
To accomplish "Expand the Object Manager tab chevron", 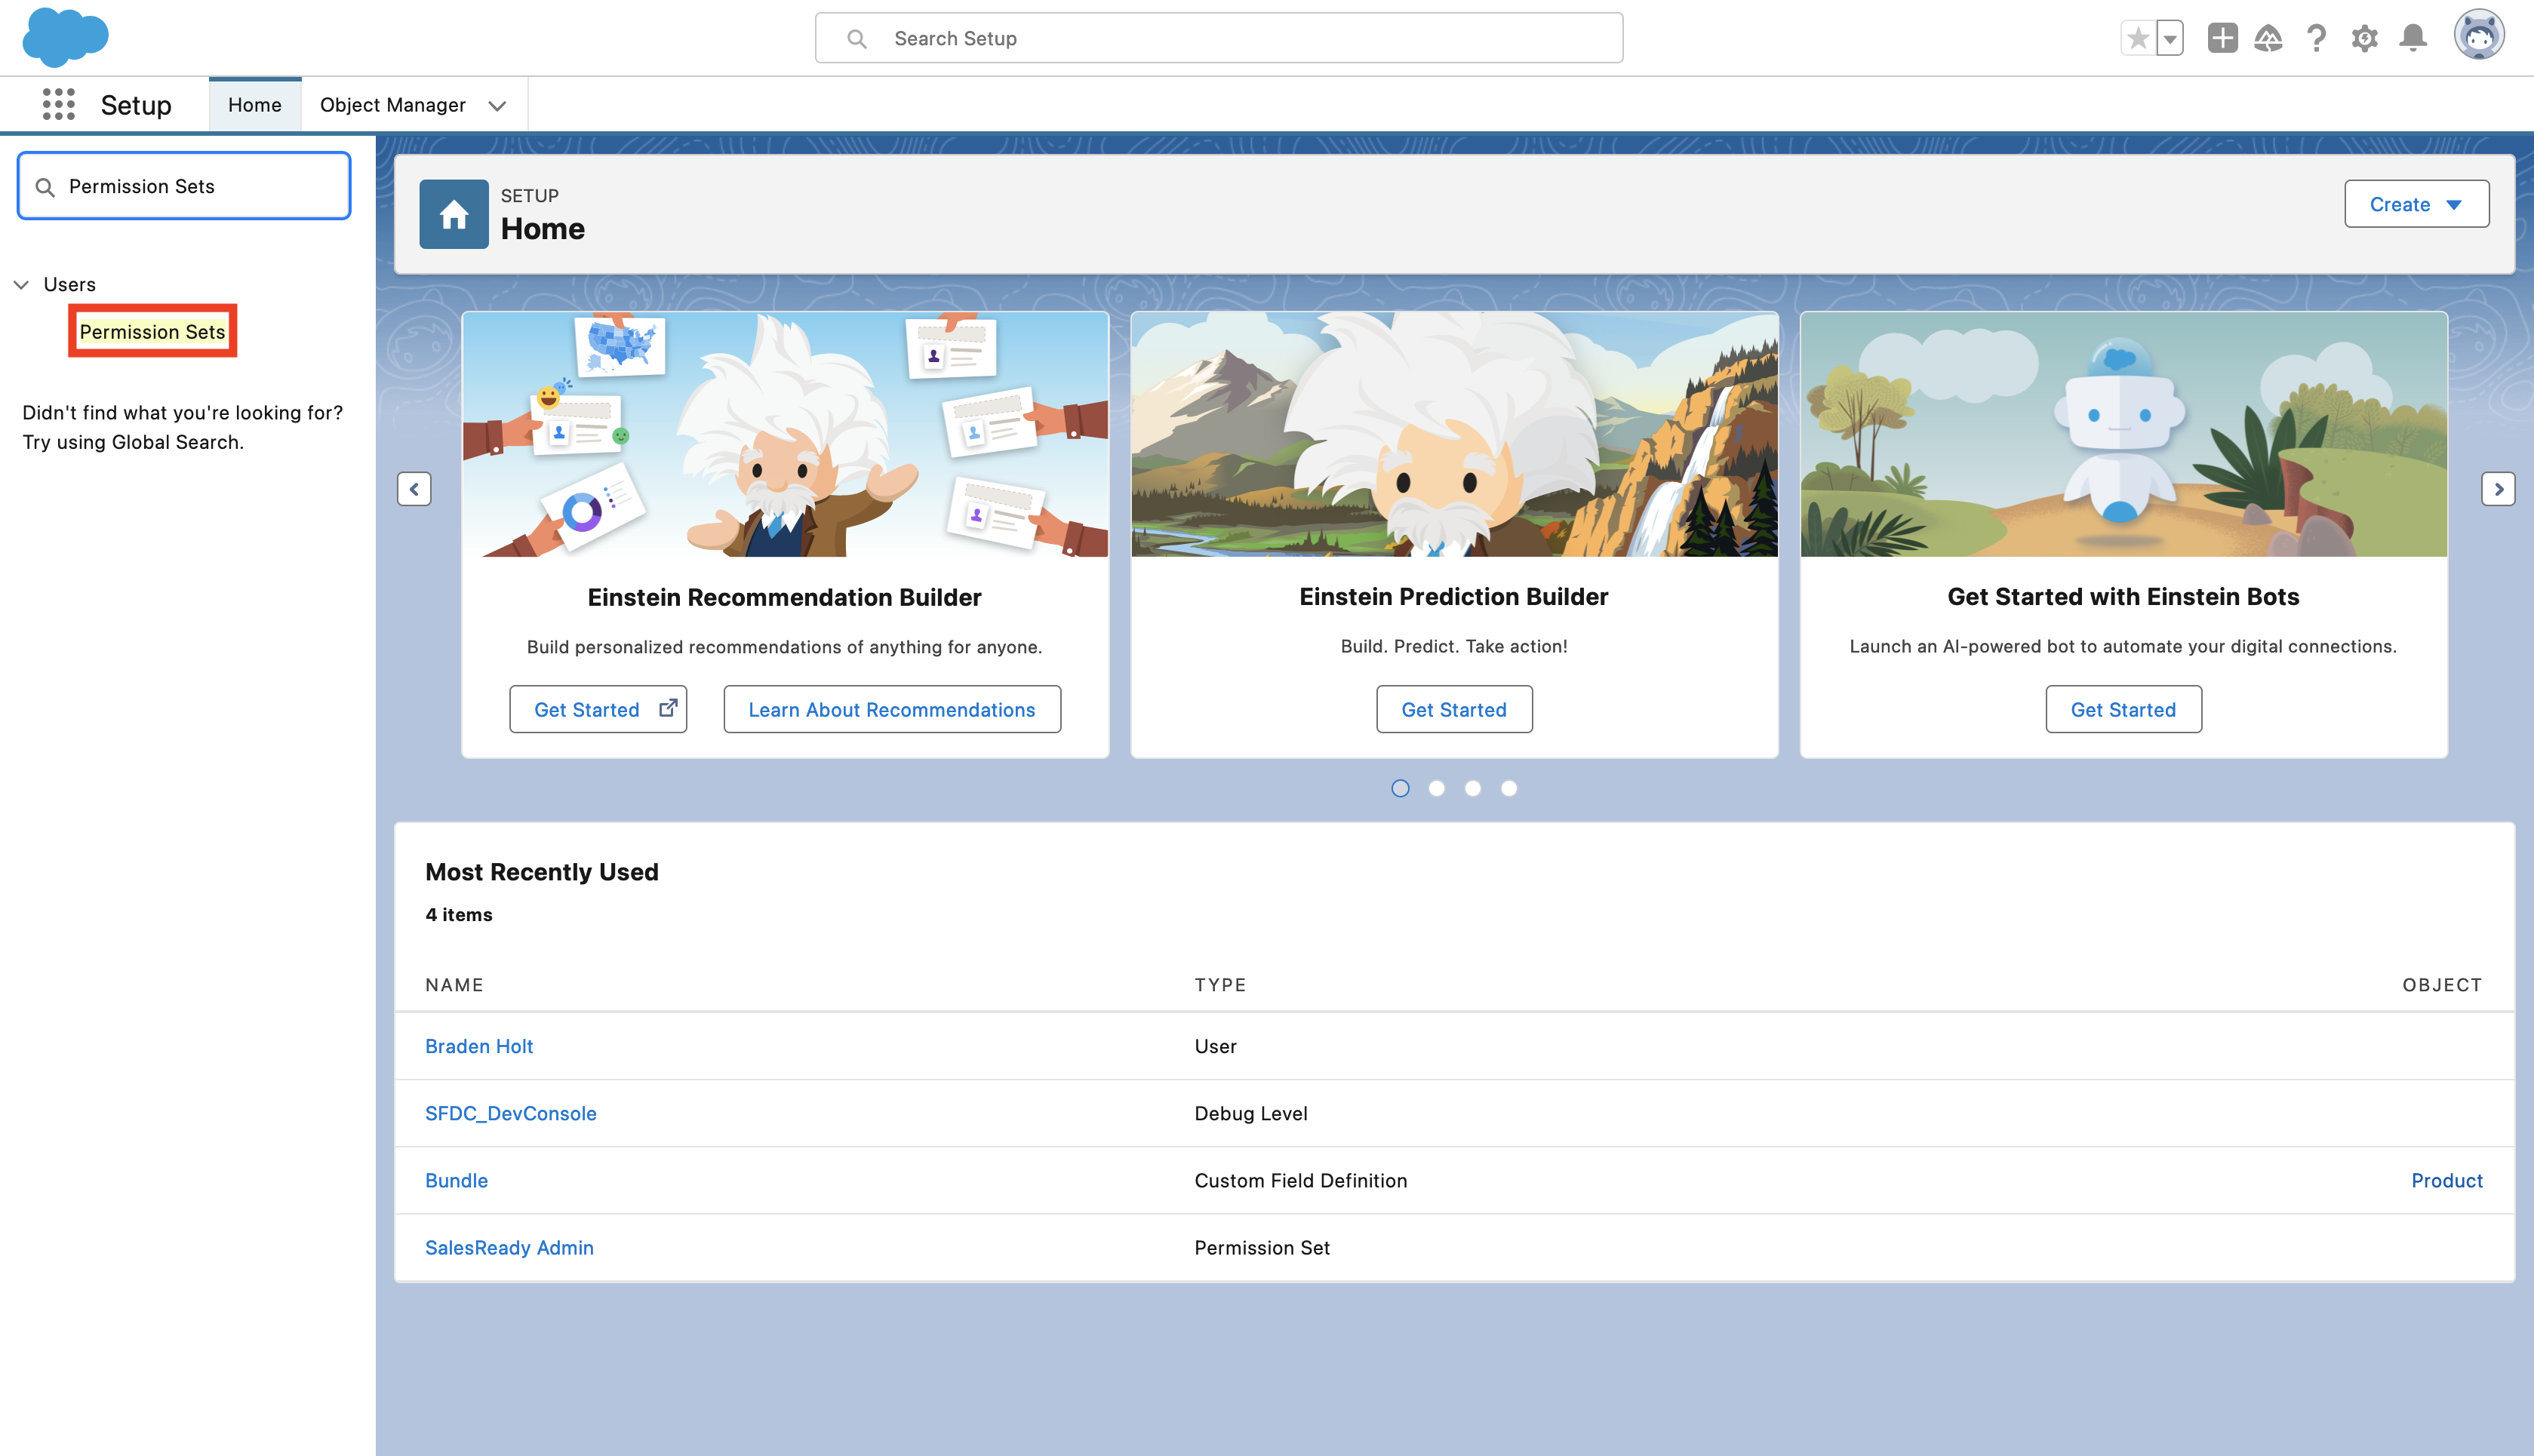I will point(497,105).
